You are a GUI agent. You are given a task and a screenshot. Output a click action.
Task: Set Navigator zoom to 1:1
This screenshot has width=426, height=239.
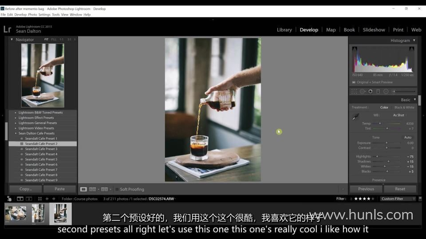click(62, 39)
